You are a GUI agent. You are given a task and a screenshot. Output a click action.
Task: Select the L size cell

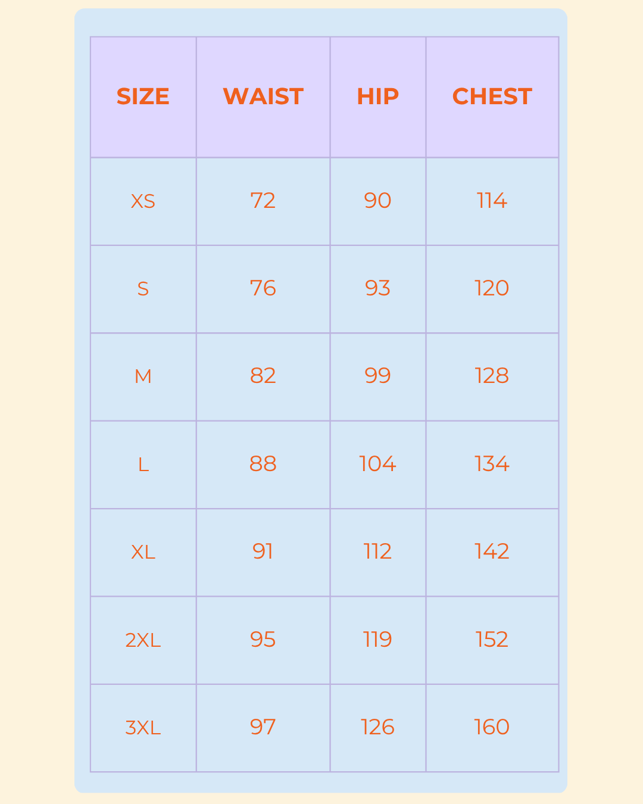pos(143,465)
